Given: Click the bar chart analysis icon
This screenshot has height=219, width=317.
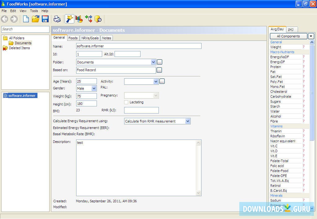Looking at the screenshot, I should pyautogui.click(x=79, y=19).
